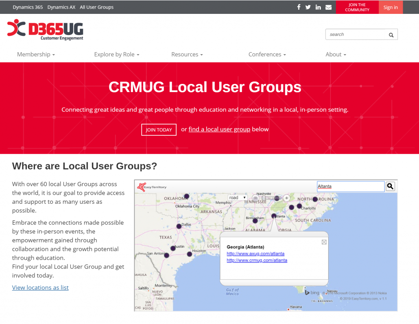Expand the Explore by Role menu
419x324 pixels.
[x=117, y=54]
